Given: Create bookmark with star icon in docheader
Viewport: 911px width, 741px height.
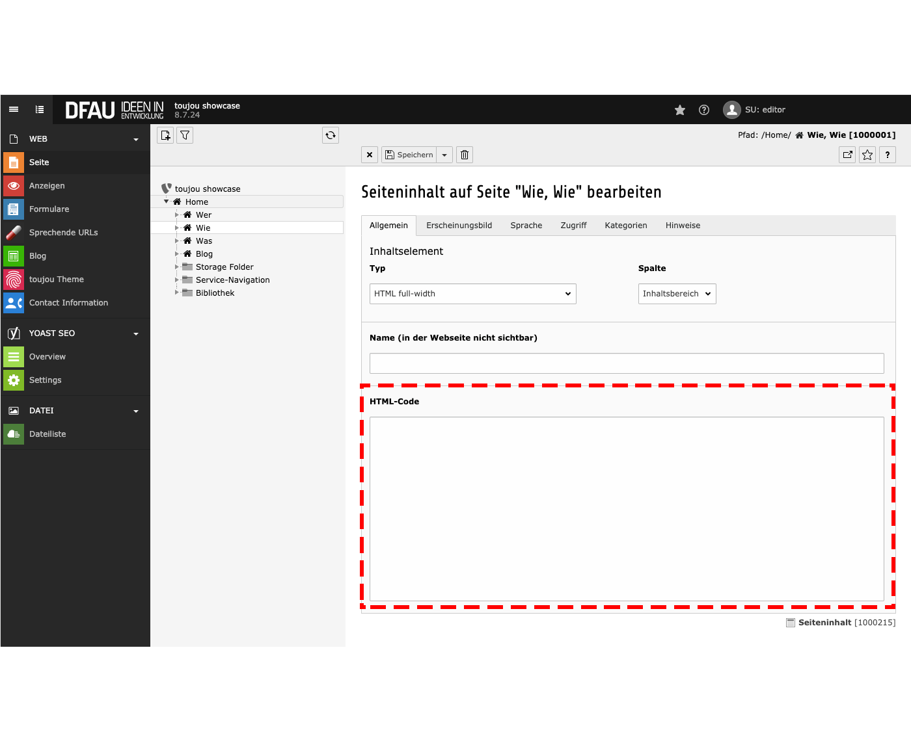Looking at the screenshot, I should click(867, 155).
